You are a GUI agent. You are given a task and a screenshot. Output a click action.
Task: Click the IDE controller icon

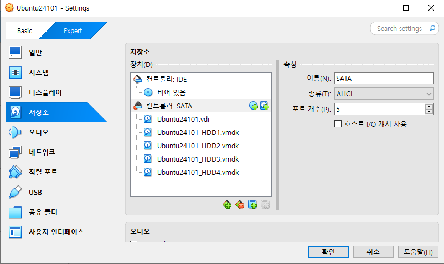tap(137, 79)
